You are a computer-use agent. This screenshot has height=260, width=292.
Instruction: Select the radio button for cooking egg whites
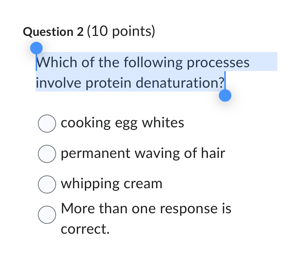47,123
